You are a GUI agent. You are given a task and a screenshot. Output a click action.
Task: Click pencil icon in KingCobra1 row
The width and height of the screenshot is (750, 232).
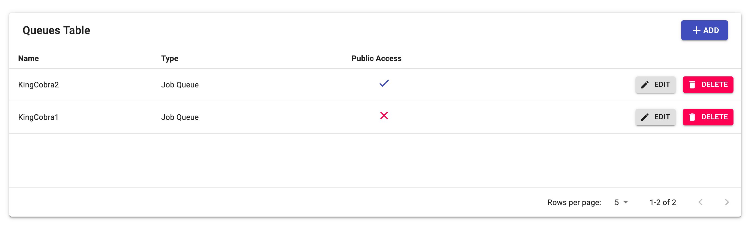(x=645, y=117)
